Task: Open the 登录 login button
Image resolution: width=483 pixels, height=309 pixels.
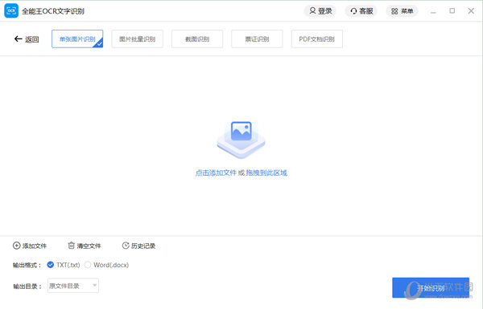Action: click(320, 11)
